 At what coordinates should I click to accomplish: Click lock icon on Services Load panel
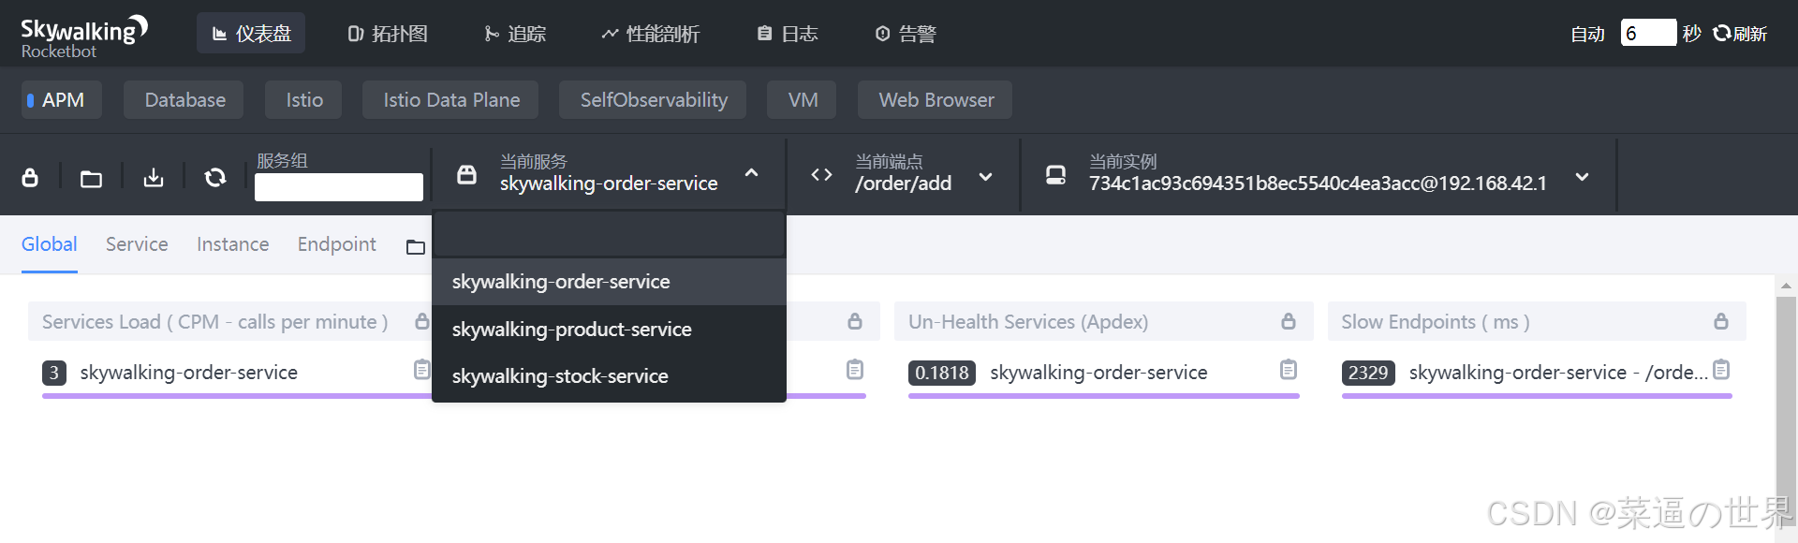[422, 321]
